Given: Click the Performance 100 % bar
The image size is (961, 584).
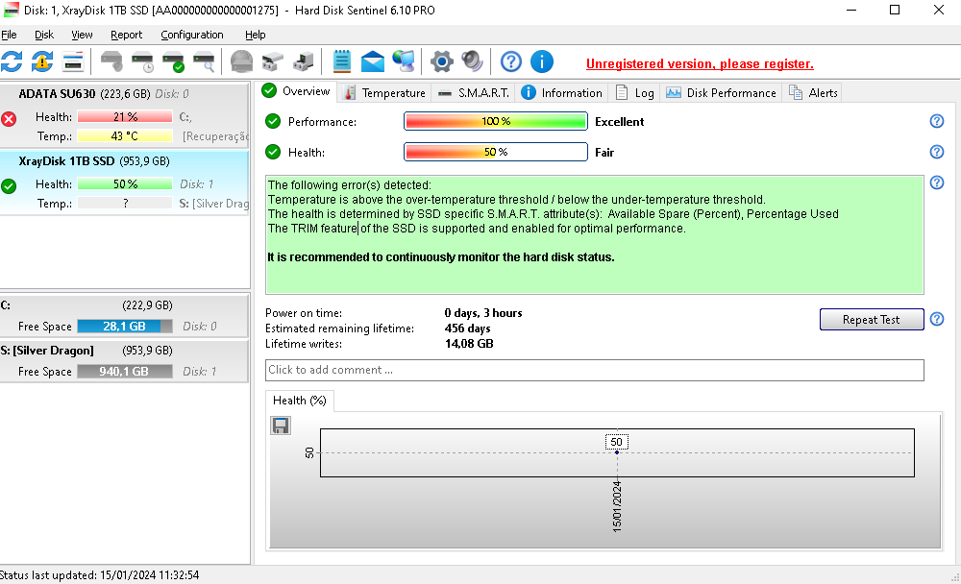Looking at the screenshot, I should coord(496,121).
